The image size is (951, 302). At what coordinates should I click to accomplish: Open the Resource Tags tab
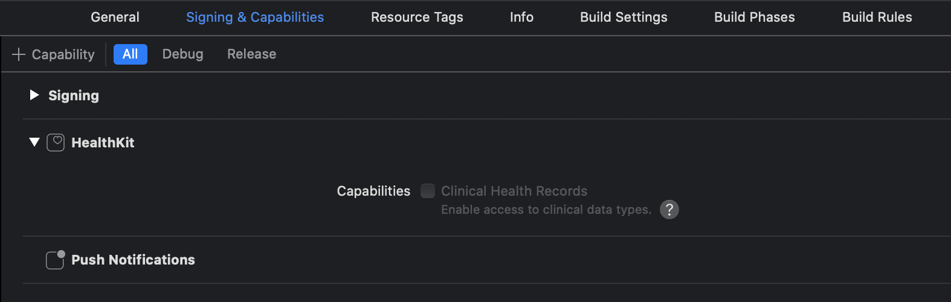(417, 17)
